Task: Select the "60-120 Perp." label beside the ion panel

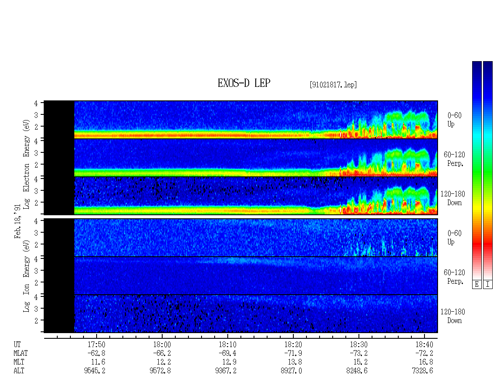Action: [x=454, y=277]
